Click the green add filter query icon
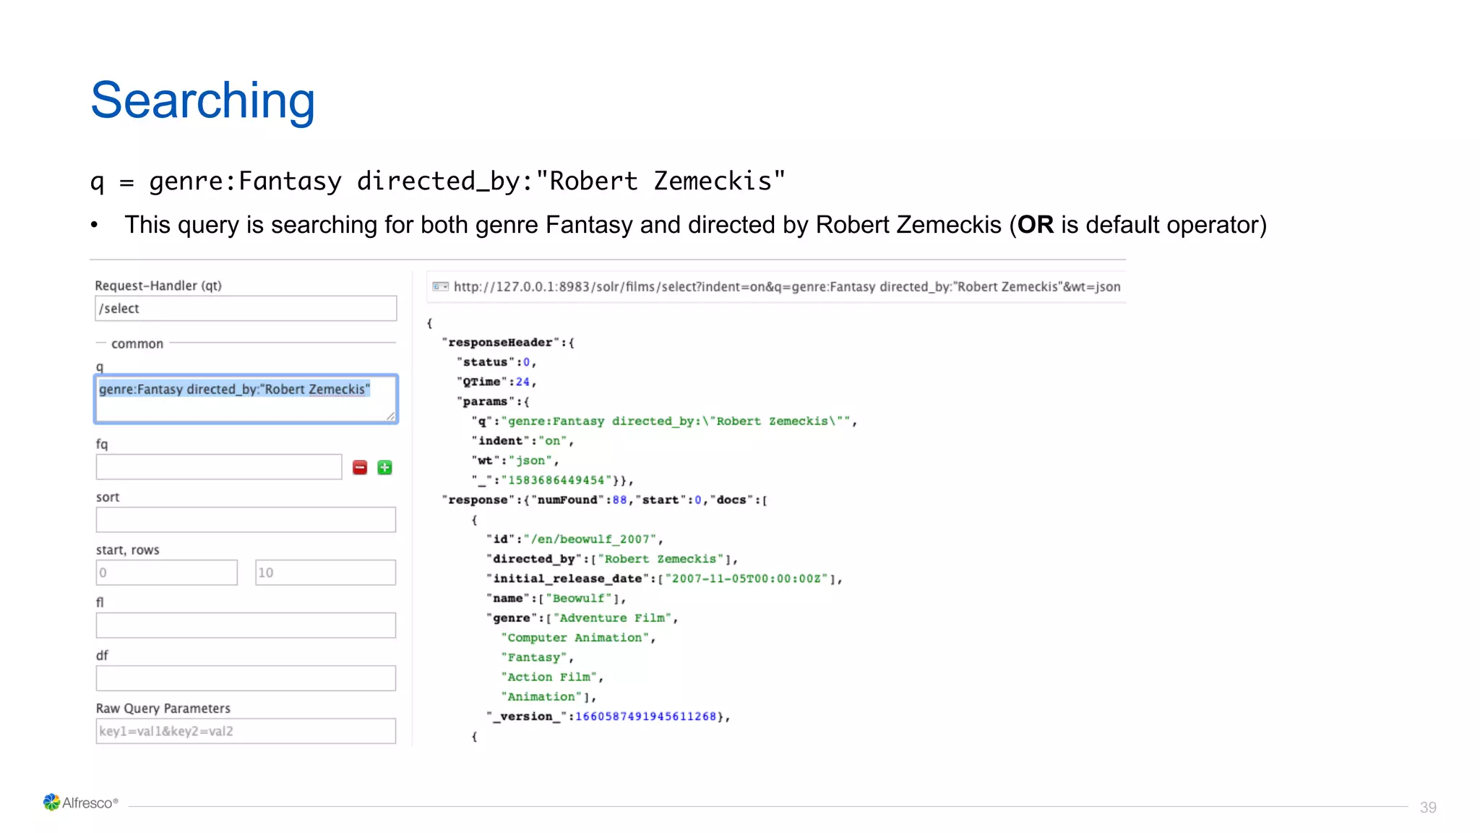This screenshot has width=1480, height=833. tap(385, 468)
